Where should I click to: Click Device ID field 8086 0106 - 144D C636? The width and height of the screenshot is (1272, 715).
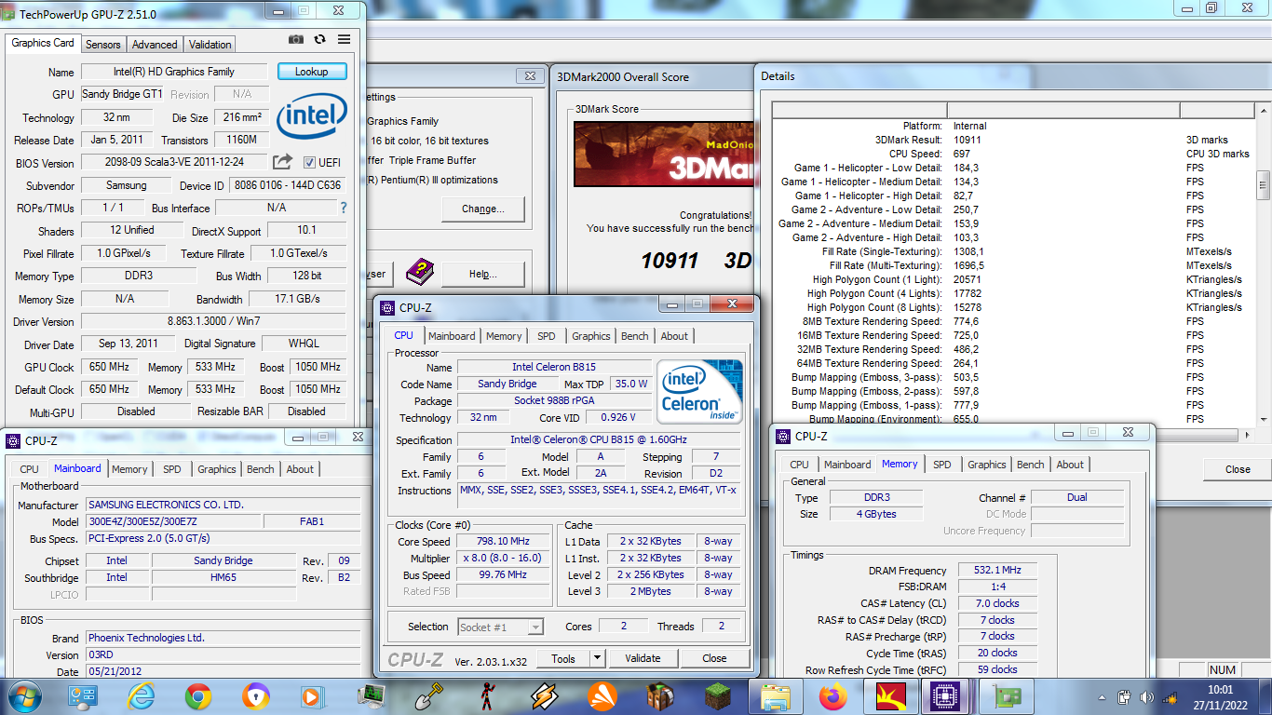(288, 185)
